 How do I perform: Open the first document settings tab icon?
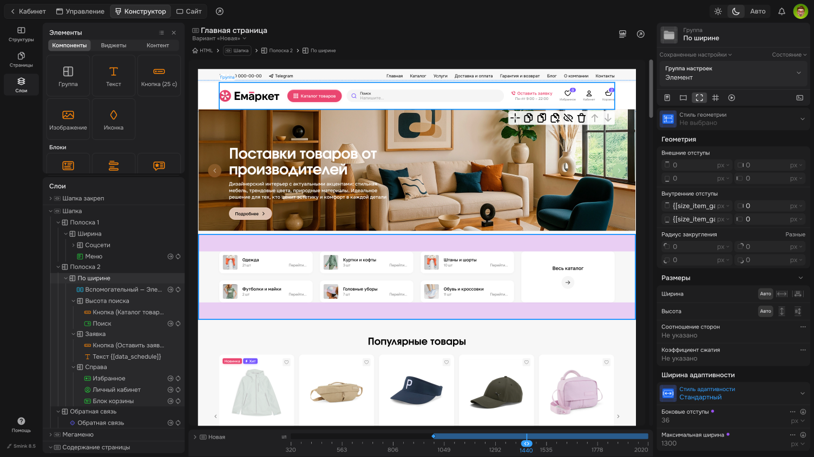click(667, 98)
